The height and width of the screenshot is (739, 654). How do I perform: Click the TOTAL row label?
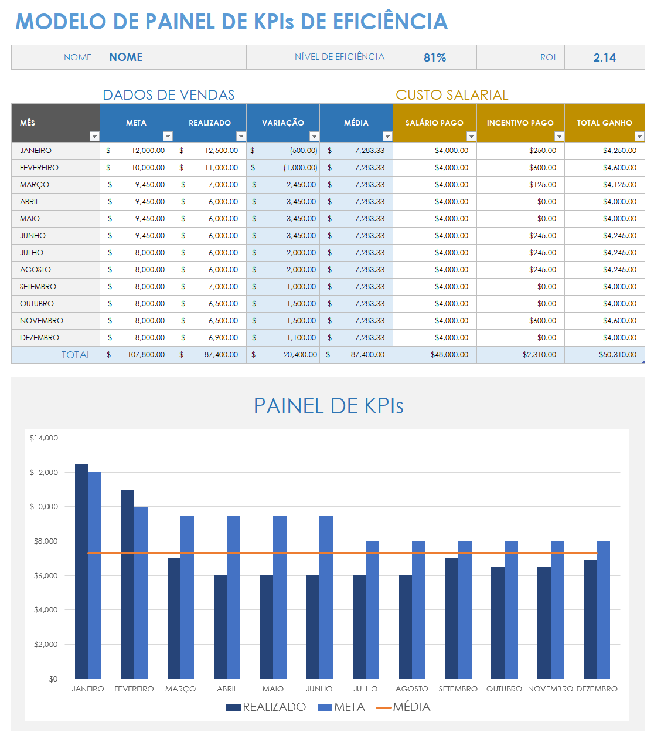76,355
